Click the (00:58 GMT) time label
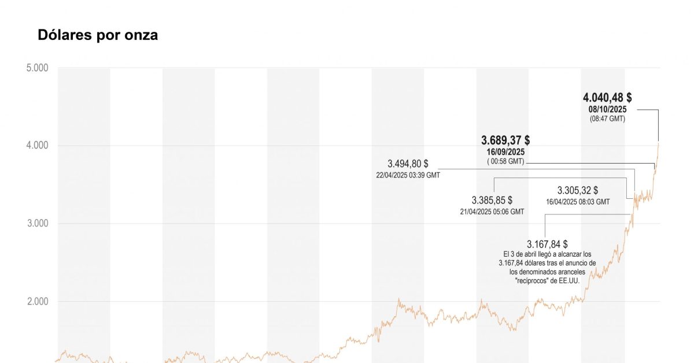The image size is (694, 363). point(505,161)
